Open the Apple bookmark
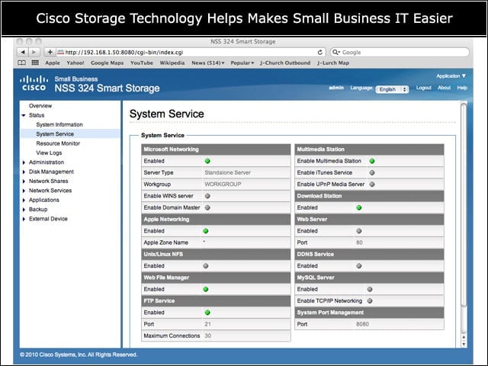Screen dimensions: 488x366 pyautogui.click(x=53, y=63)
